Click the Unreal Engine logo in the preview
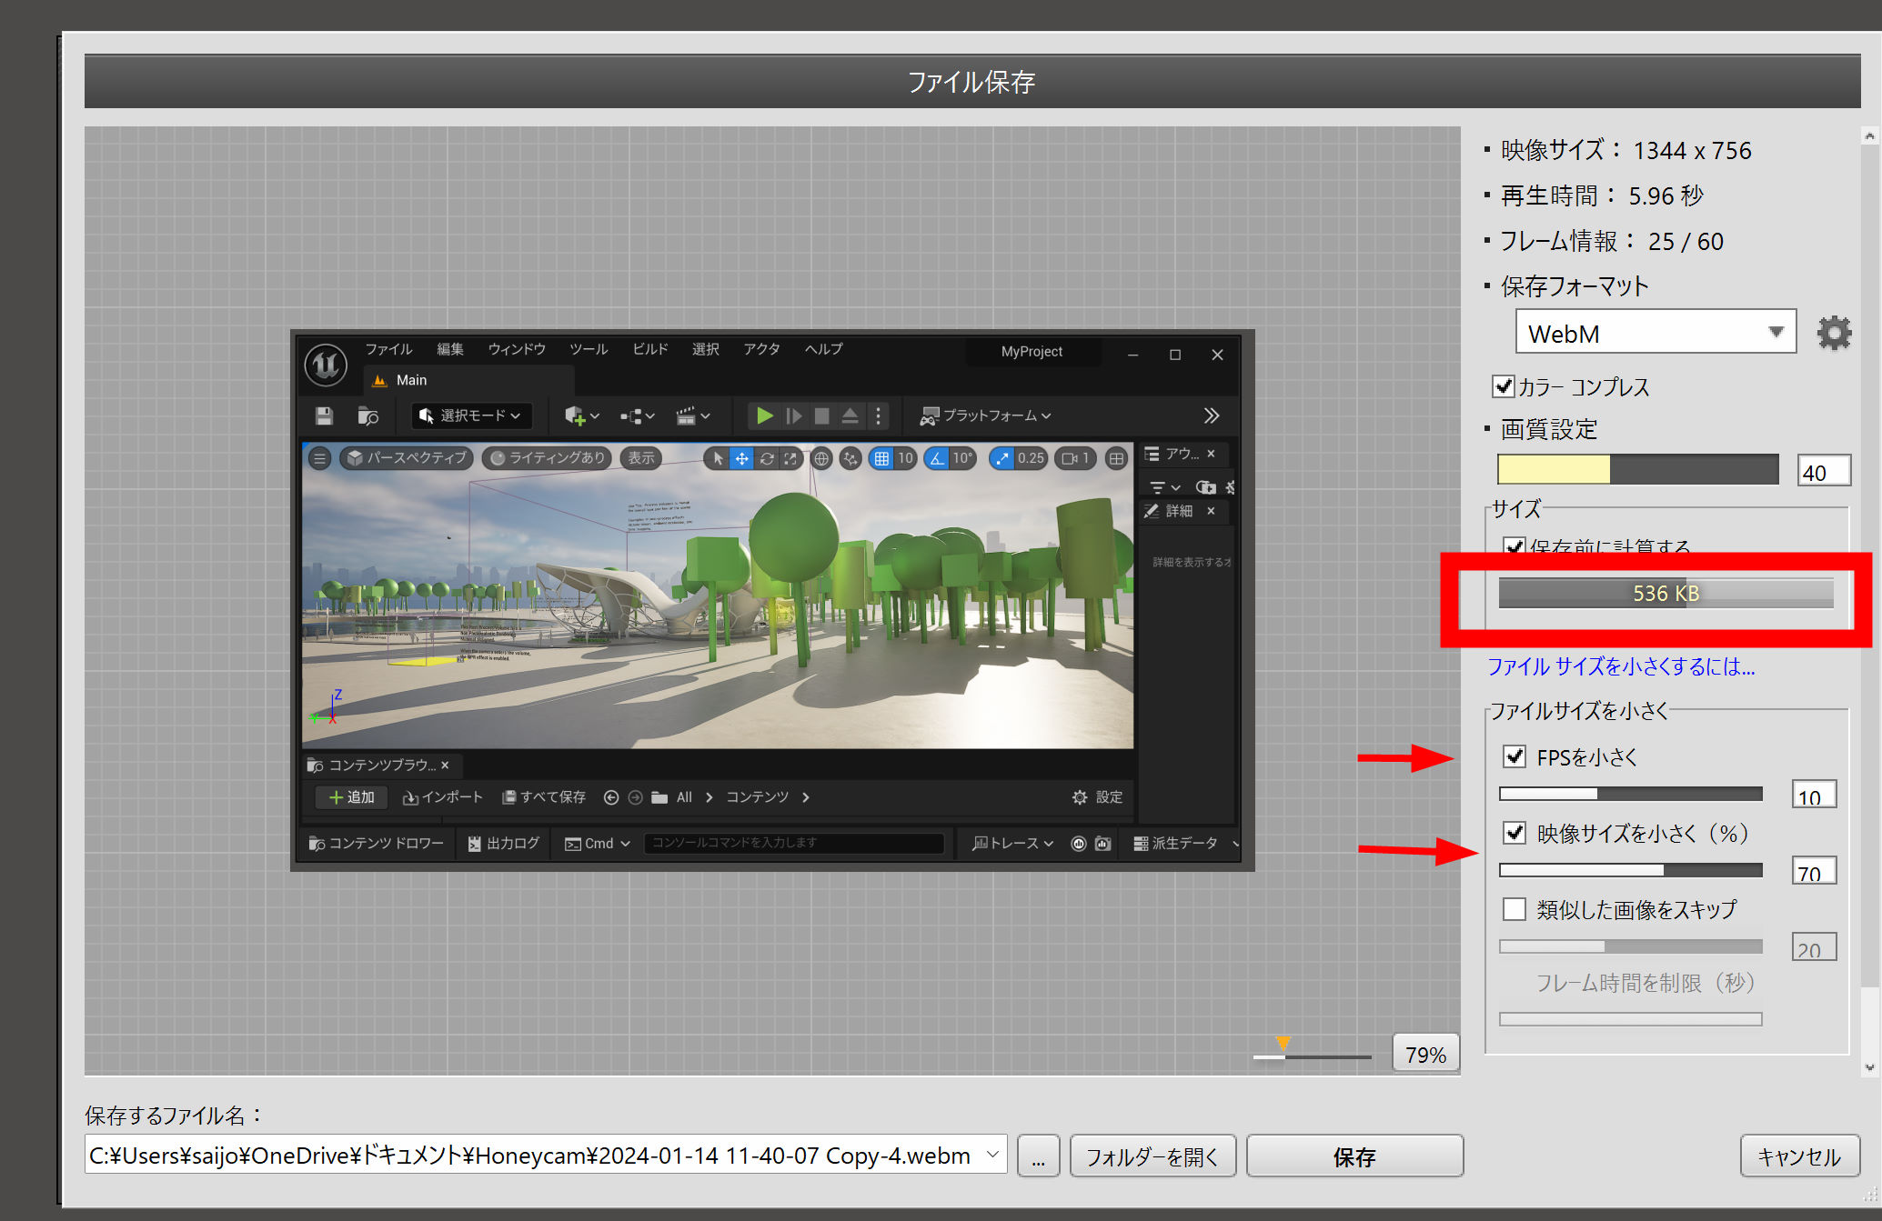 click(x=326, y=365)
